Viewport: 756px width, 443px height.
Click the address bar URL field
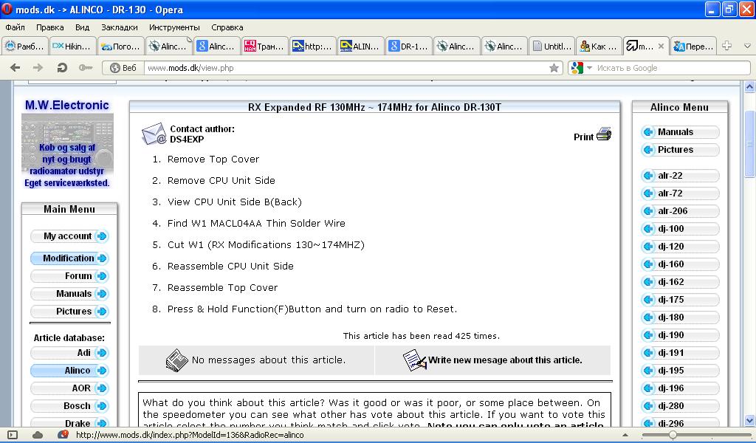click(x=345, y=68)
